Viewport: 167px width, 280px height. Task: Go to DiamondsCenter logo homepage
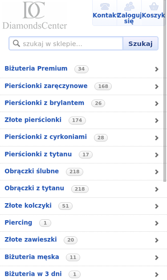click(35, 15)
